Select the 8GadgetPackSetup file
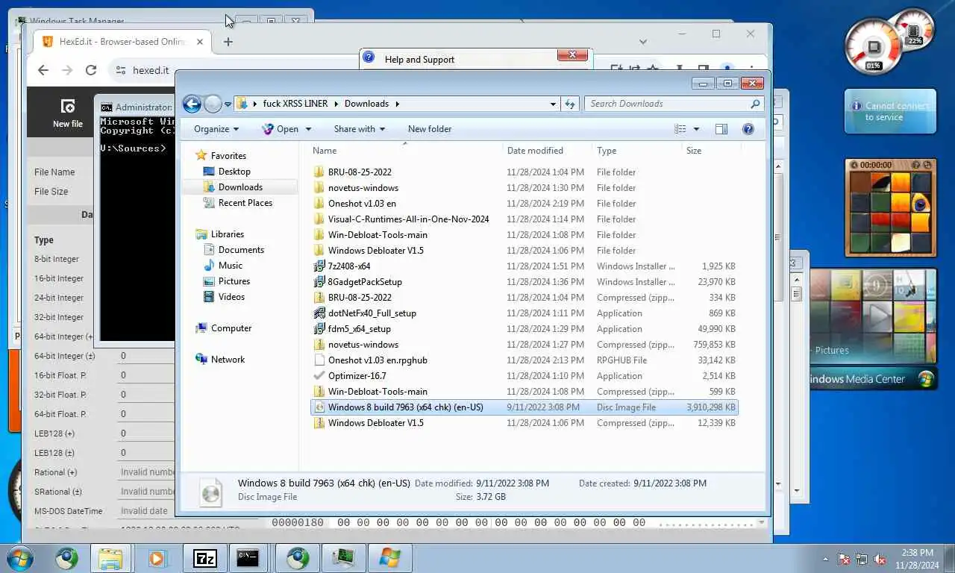 [x=524, y=282]
